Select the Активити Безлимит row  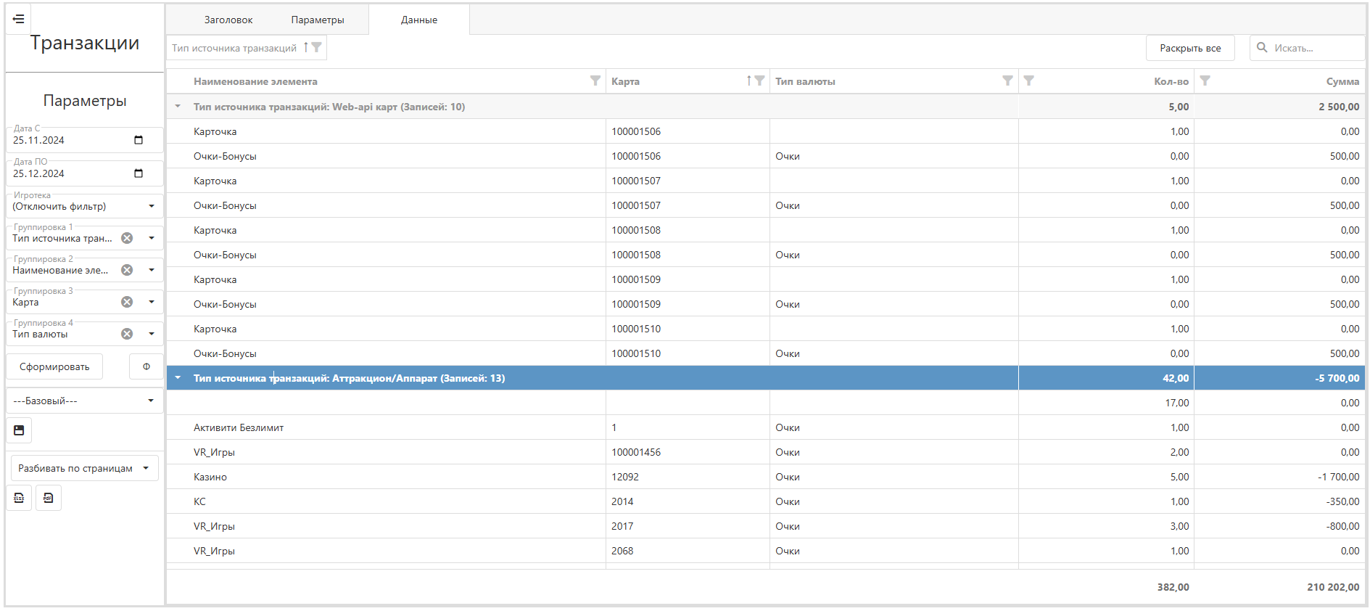[x=766, y=427]
